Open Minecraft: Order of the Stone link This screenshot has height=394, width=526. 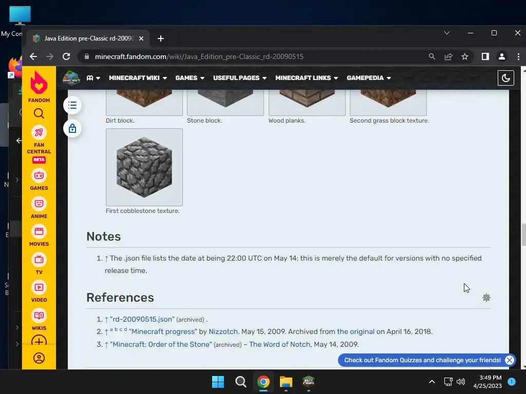click(161, 344)
